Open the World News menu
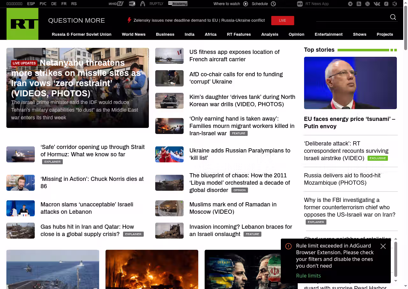 (134, 34)
